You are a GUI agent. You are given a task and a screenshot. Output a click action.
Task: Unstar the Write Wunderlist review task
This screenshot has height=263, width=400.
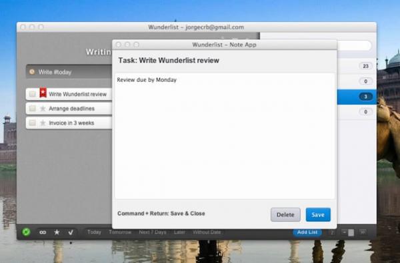point(43,93)
